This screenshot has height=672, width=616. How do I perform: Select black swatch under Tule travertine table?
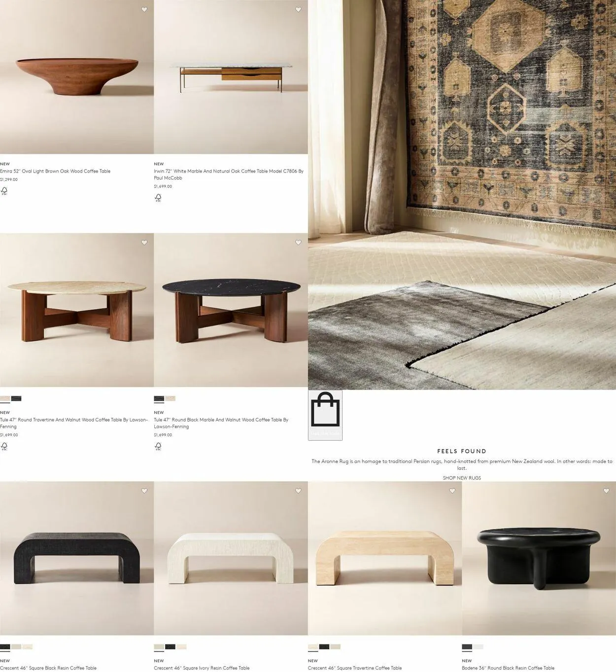click(16, 398)
